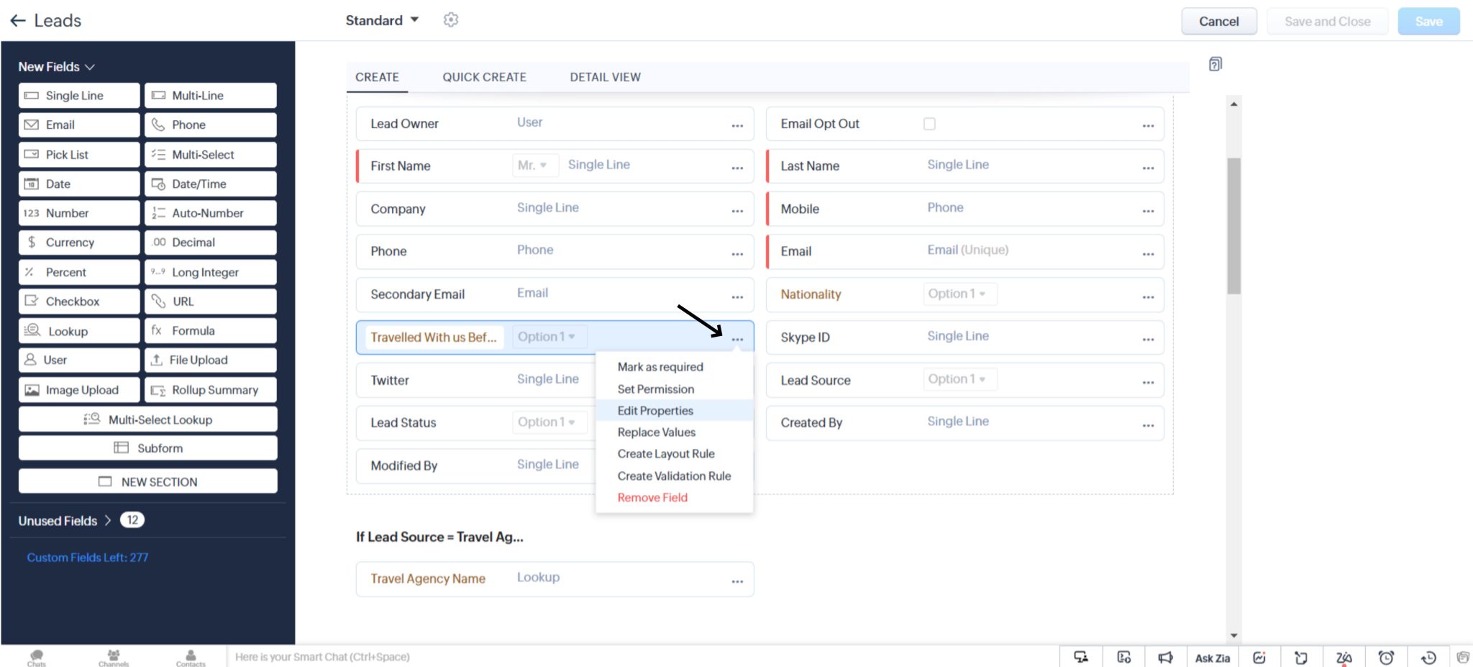
Task: Open the Chats panel
Action: click(x=35, y=655)
